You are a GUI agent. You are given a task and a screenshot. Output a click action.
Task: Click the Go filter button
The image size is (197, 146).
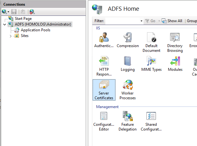(x=150, y=21)
